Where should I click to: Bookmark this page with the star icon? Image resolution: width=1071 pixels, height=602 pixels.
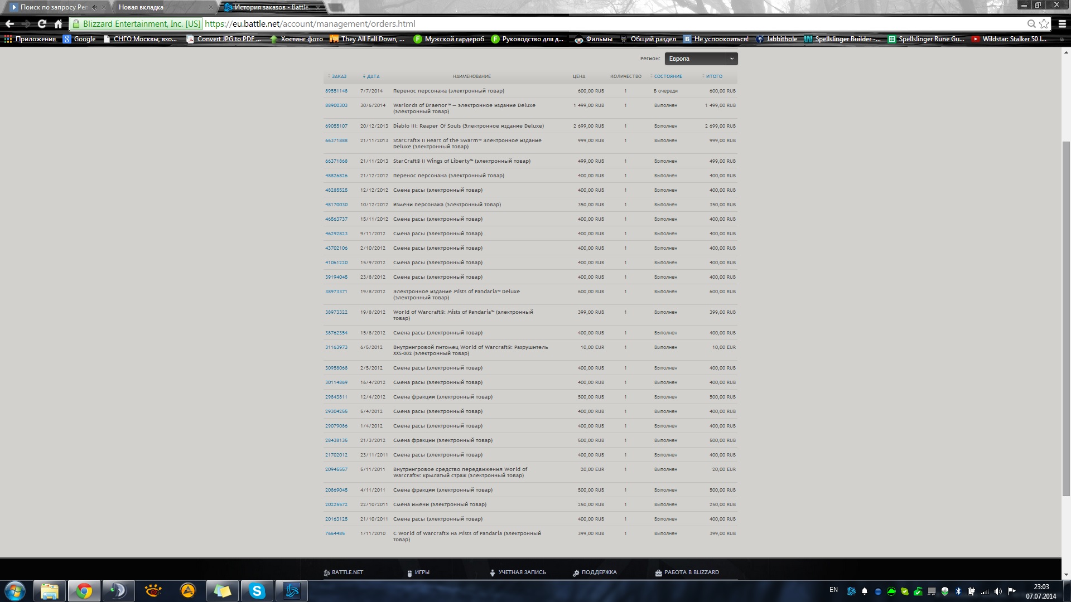[x=1044, y=24]
